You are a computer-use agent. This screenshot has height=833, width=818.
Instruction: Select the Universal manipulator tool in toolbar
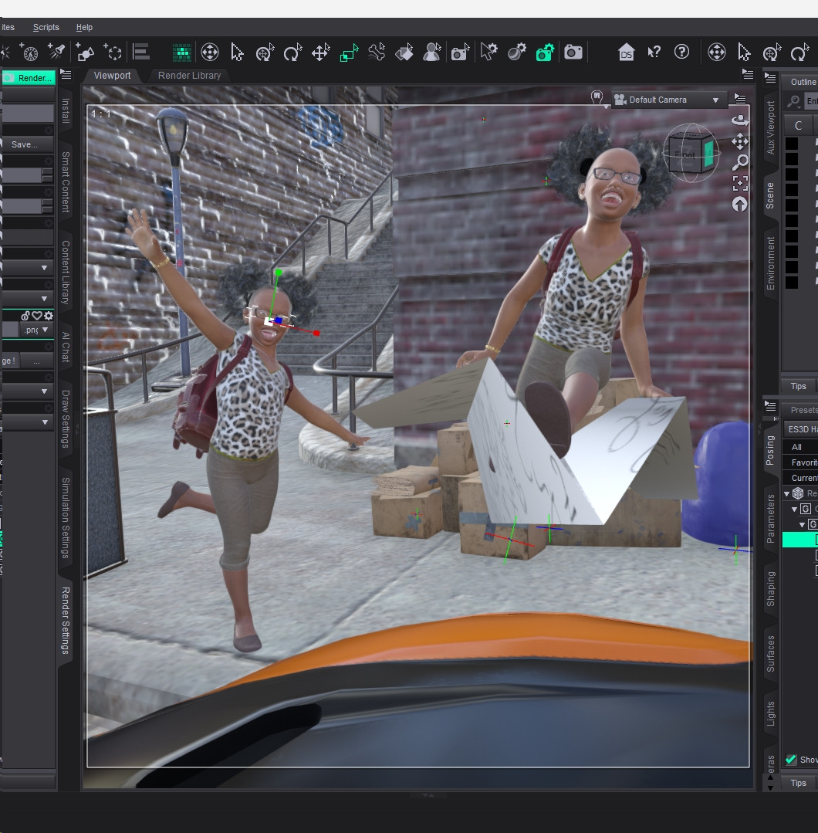[210, 52]
